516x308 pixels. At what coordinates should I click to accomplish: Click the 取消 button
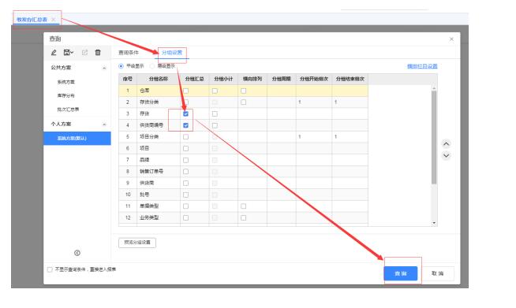438,273
